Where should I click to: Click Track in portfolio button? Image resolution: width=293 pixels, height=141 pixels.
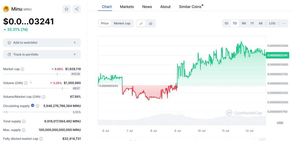(x=42, y=54)
